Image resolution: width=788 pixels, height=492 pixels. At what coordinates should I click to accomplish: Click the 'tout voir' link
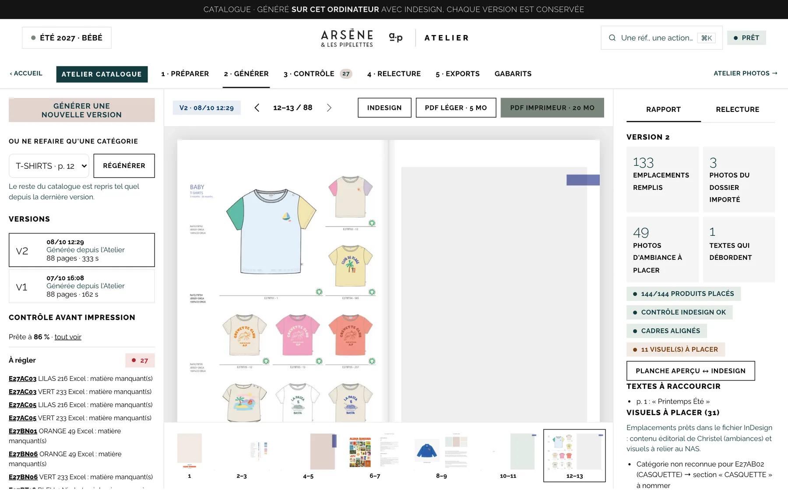pyautogui.click(x=68, y=337)
